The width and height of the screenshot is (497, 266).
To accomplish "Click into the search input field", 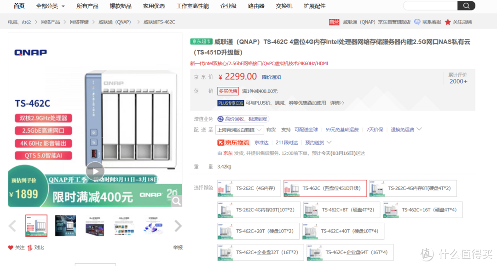I will pyautogui.click(x=430, y=6).
